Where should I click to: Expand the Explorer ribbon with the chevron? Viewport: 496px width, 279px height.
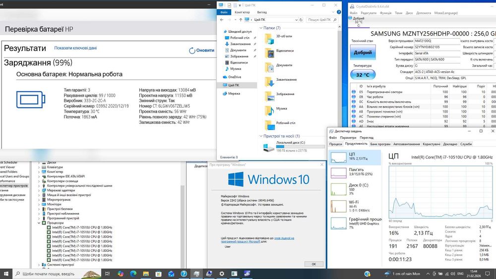click(x=333, y=12)
